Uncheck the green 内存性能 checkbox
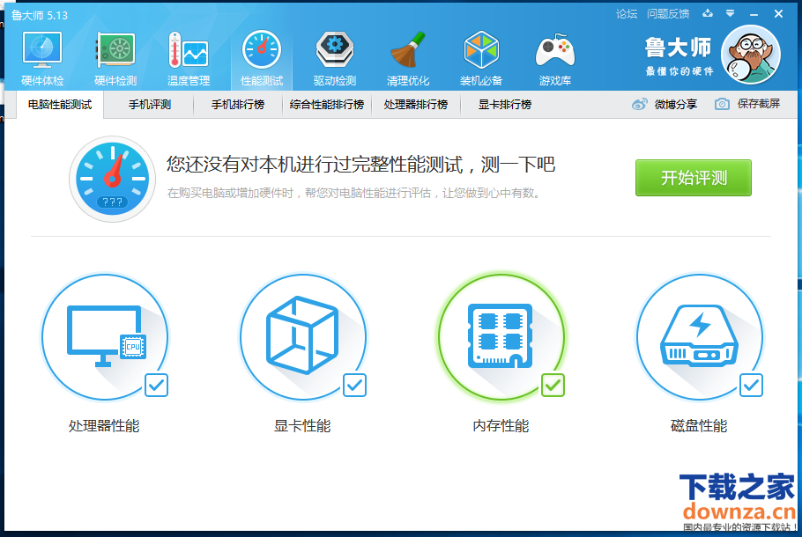The height and width of the screenshot is (537, 802). (x=553, y=386)
